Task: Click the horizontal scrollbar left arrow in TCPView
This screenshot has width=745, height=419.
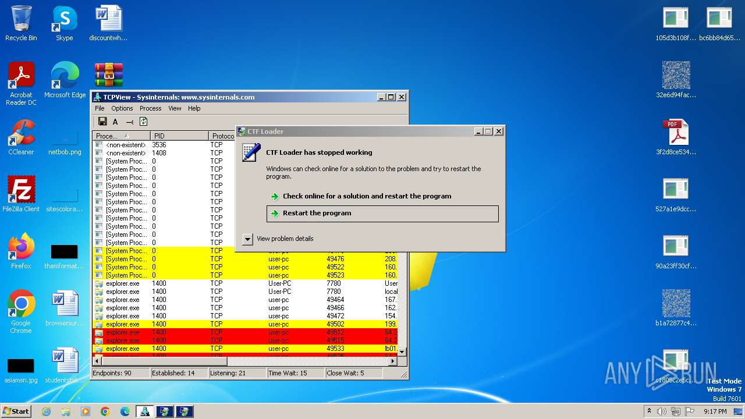Action: [97, 361]
